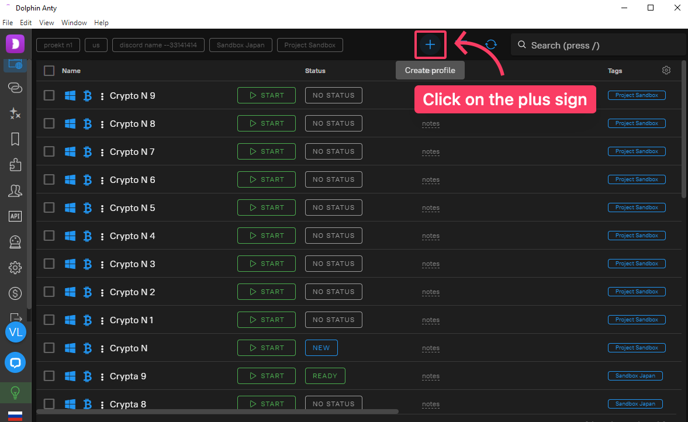Open the Help menu
The image size is (688, 422).
coord(101,23)
